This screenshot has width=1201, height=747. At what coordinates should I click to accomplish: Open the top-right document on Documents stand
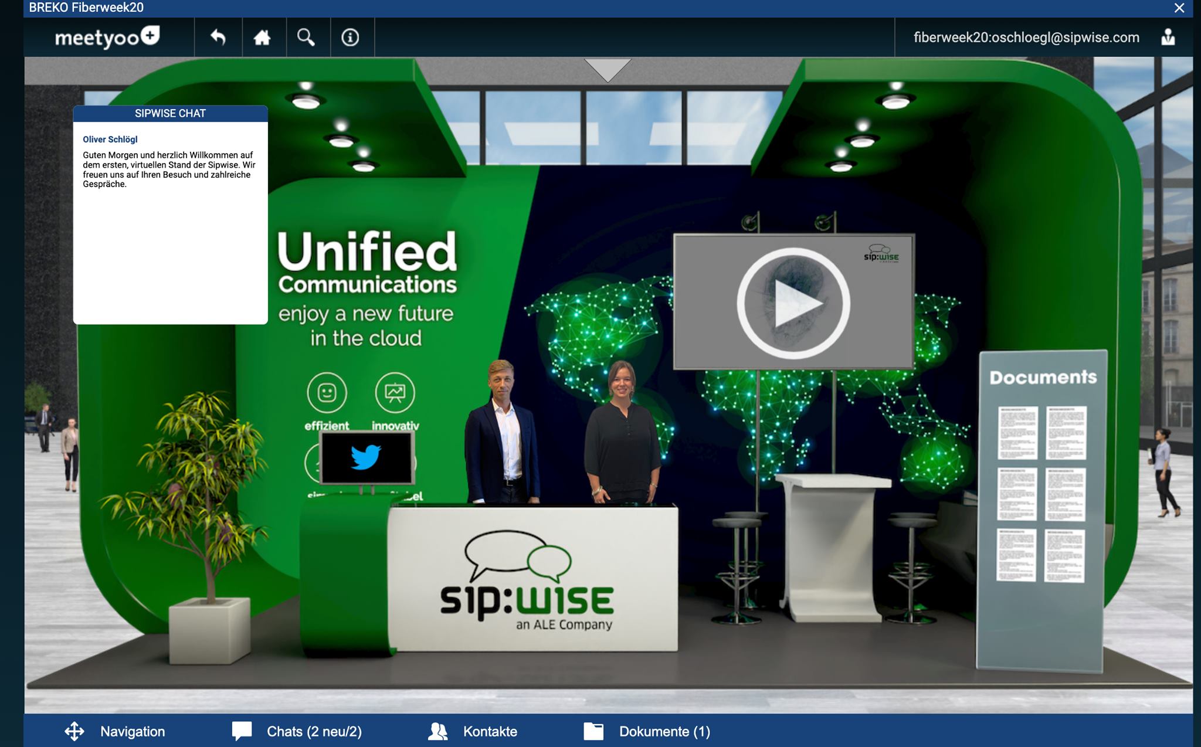tap(1066, 433)
